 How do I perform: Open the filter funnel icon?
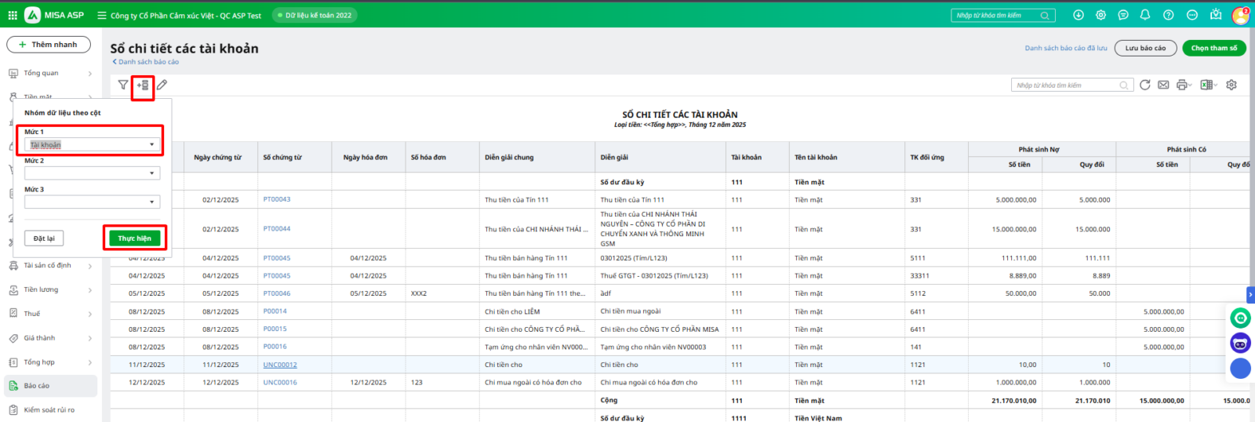click(123, 85)
